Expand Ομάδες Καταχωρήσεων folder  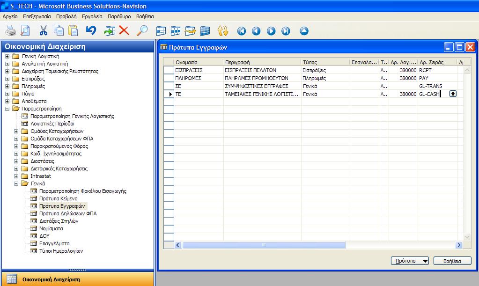[16, 131]
